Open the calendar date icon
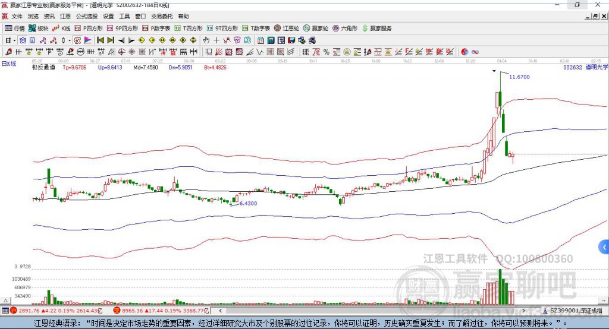This screenshot has height=329, width=609. point(260,40)
